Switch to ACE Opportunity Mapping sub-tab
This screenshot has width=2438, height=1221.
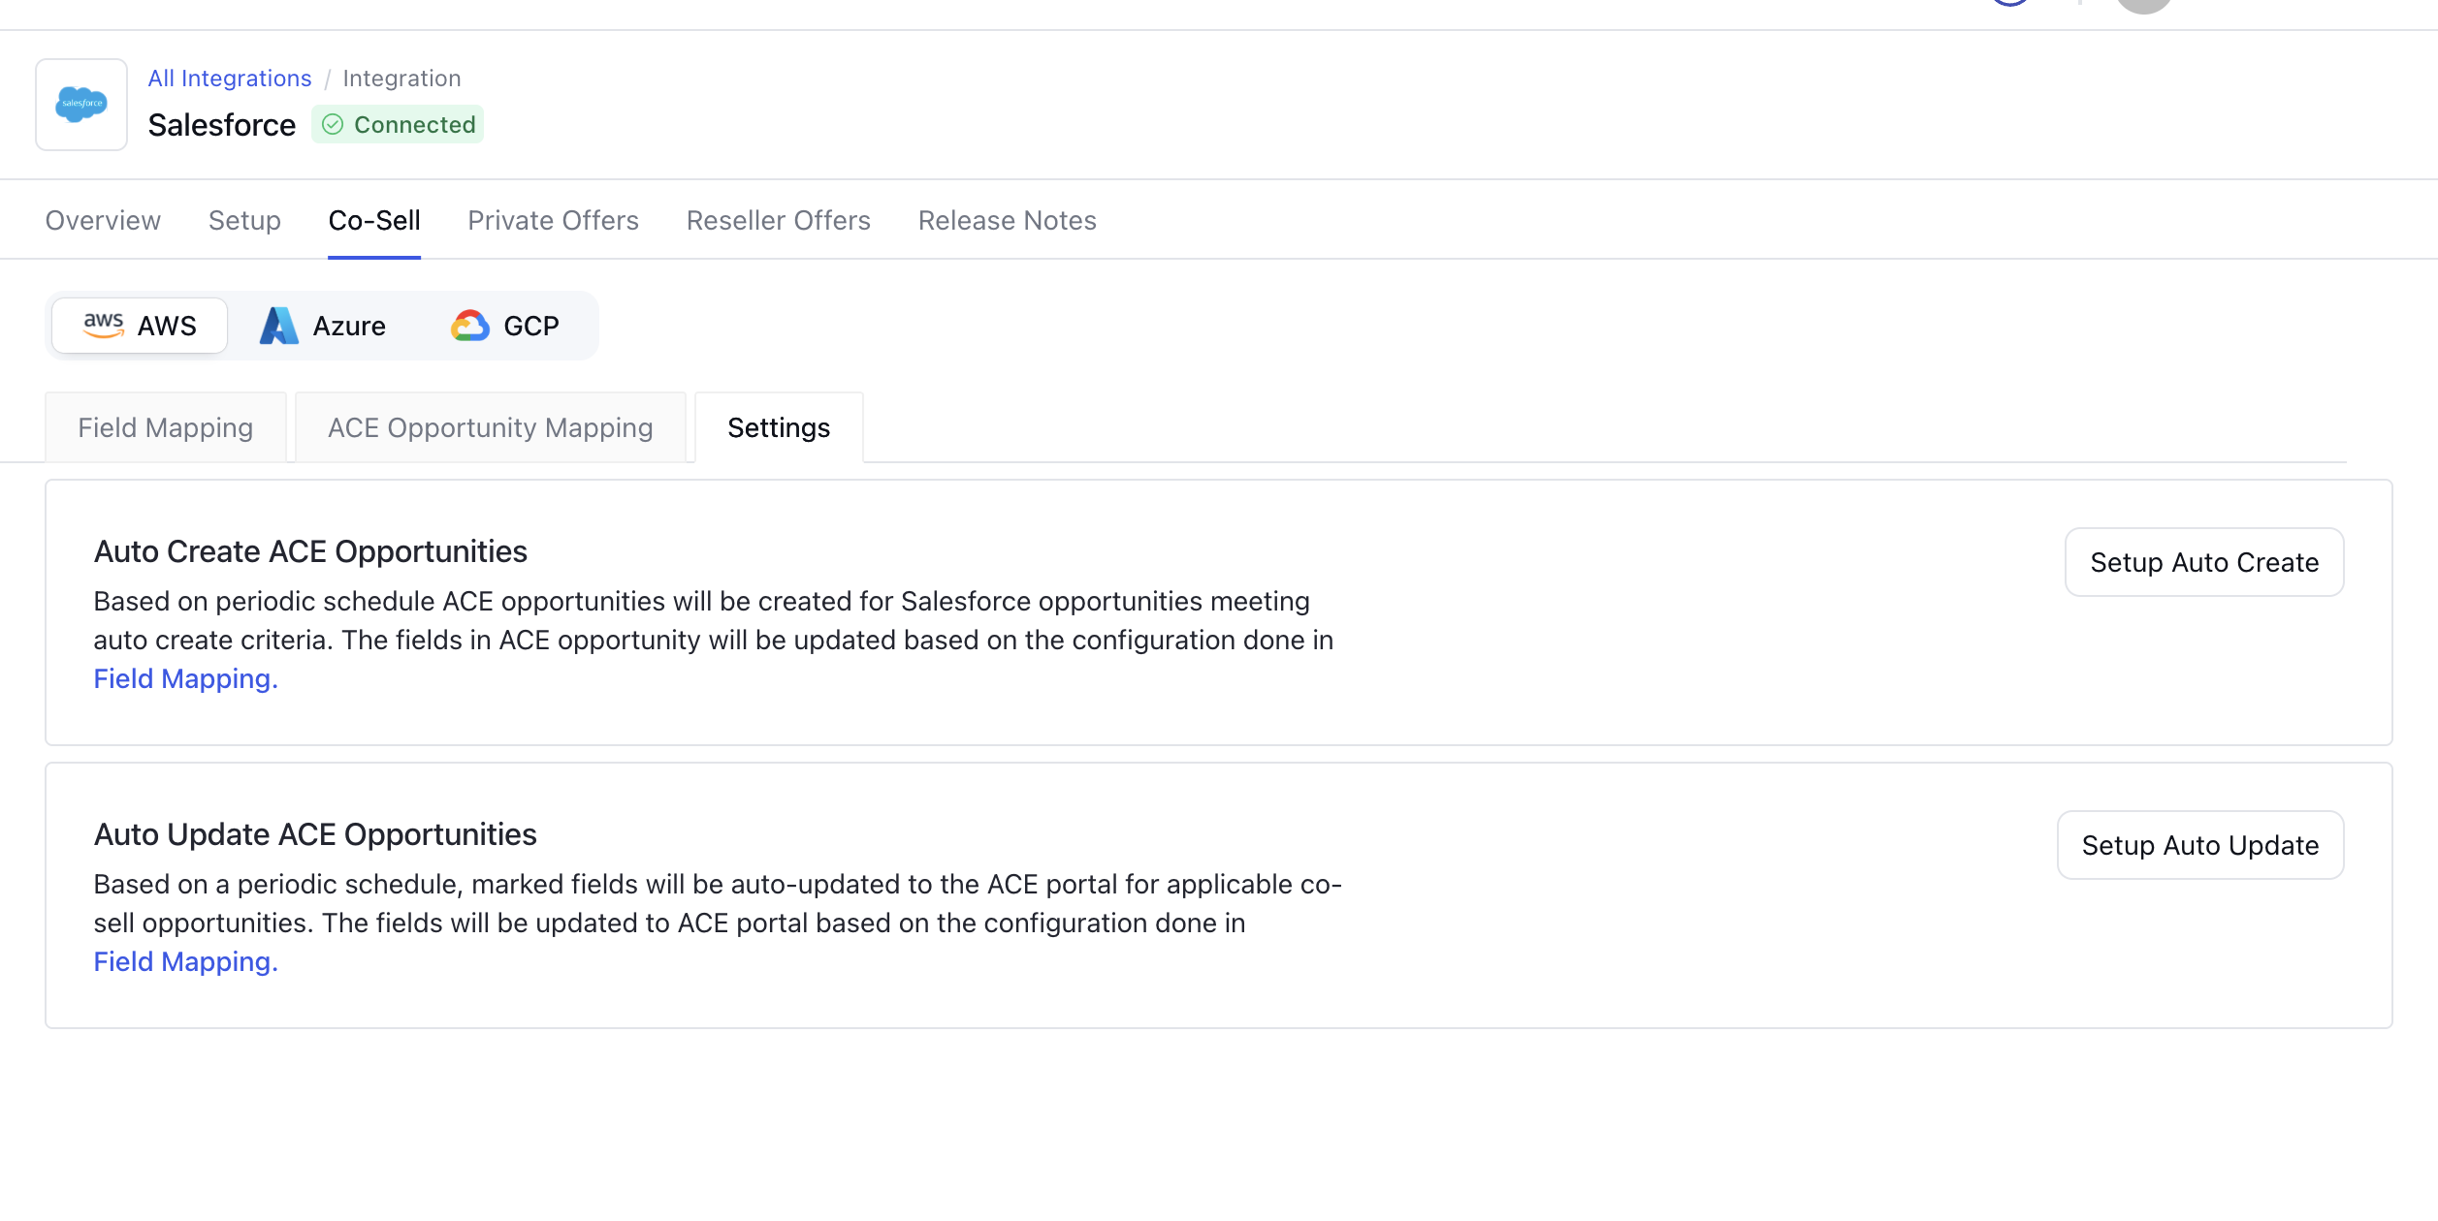click(x=491, y=427)
